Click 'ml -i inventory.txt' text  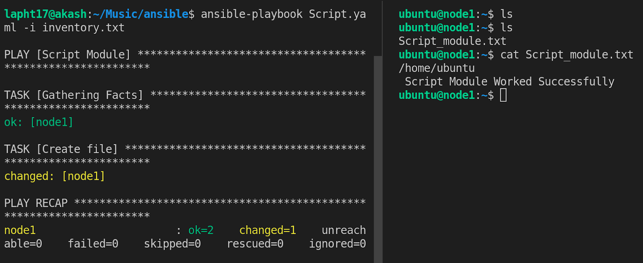64,28
